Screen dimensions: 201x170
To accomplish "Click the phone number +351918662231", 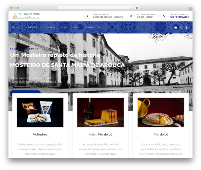I will [179, 17].
